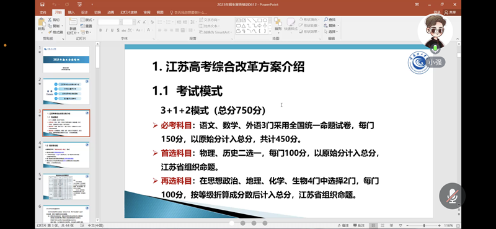Viewport: 496px width, 229px height.
Task: Convert to SmartArt with 转换为 SmartArt
Action: [x=215, y=32]
